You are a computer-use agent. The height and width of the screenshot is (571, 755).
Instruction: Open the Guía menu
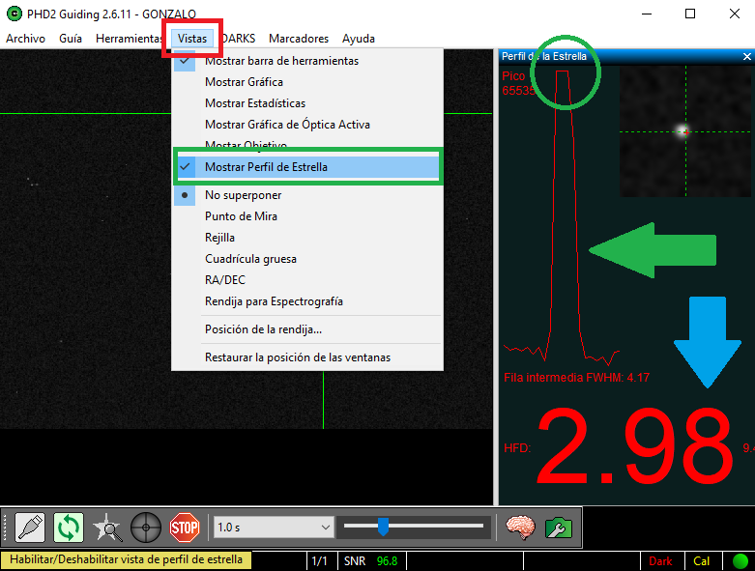click(x=71, y=39)
